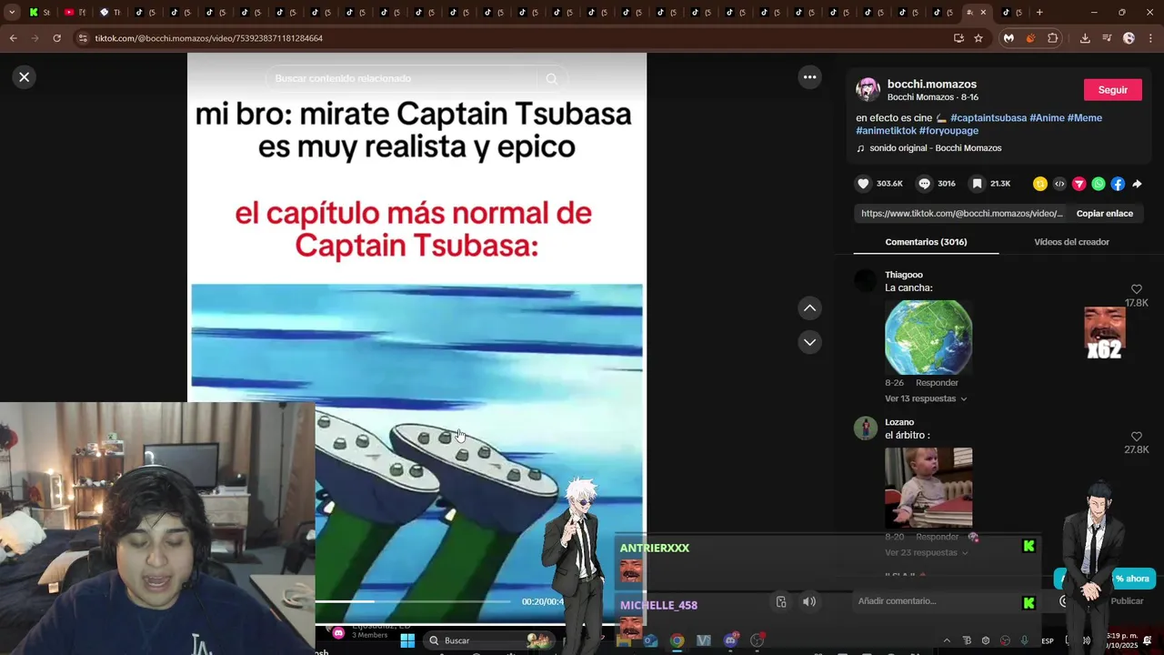Open the #foryoupage hashtag
The image size is (1164, 655).
tap(948, 131)
